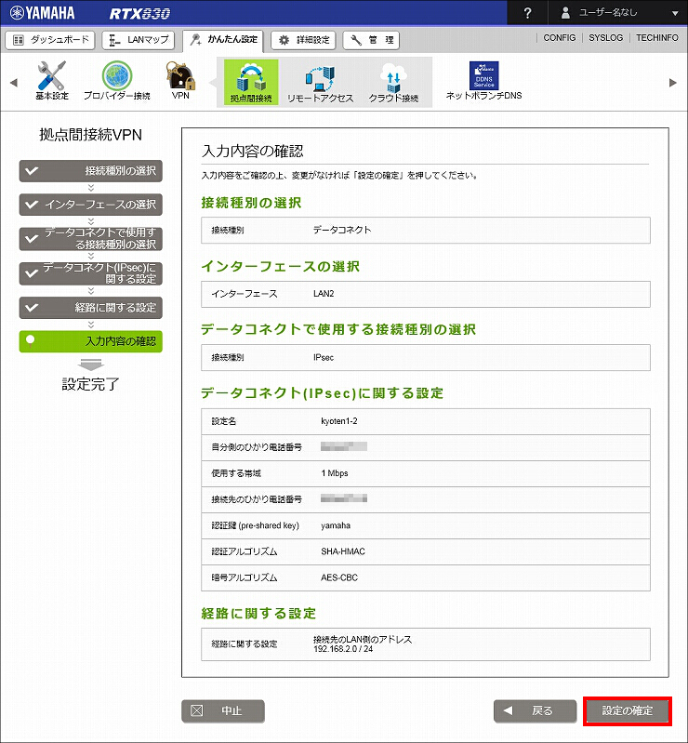The width and height of the screenshot is (688, 743).
Task: Open the プロバイダー接続 globe icon
Action: point(117,76)
